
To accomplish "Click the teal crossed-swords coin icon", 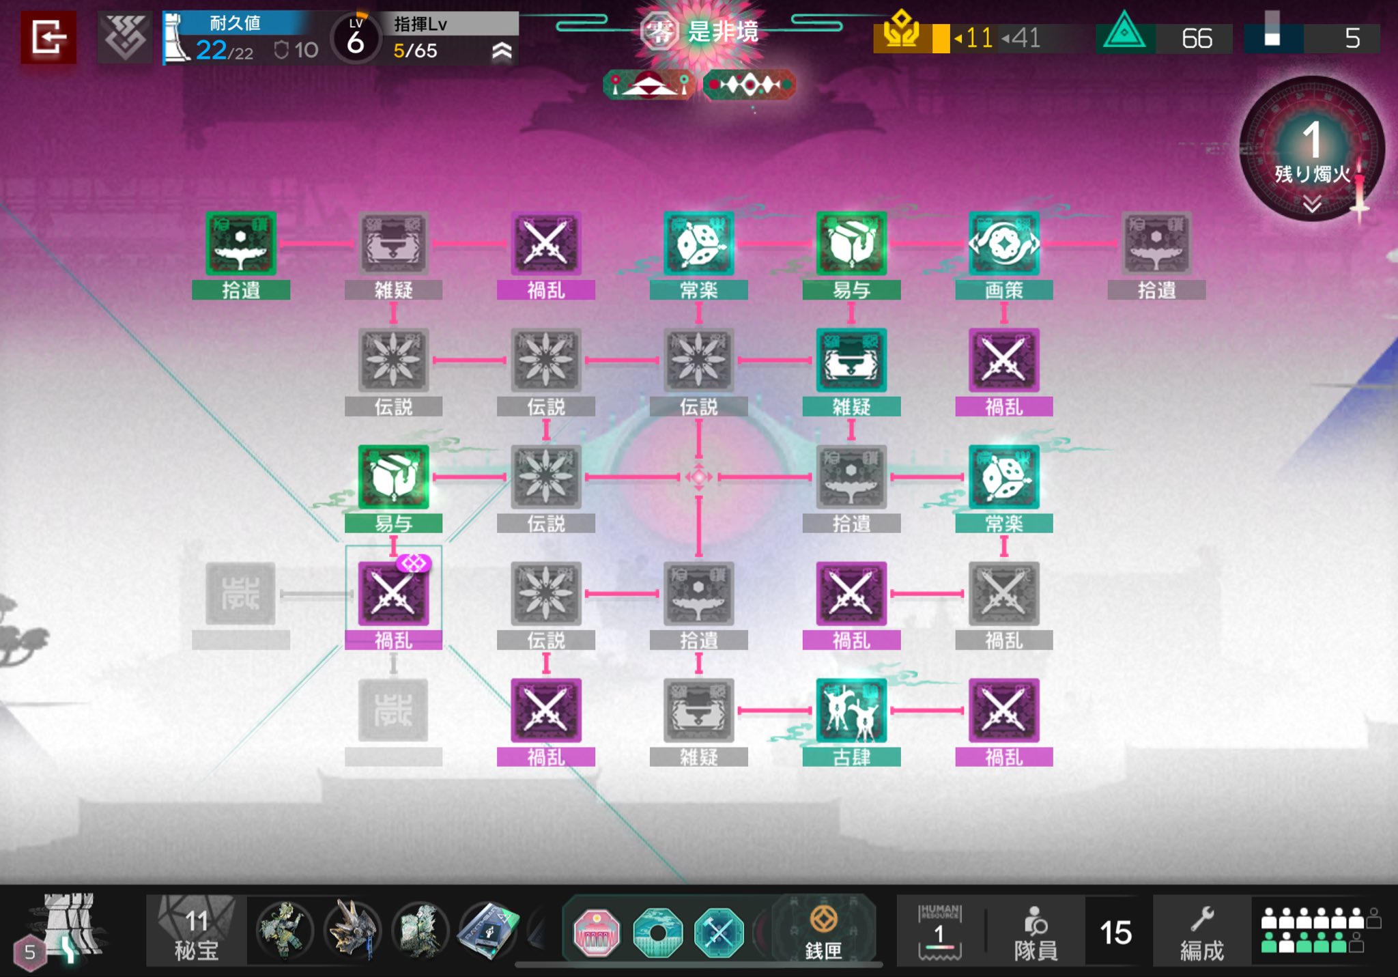I will tap(719, 932).
